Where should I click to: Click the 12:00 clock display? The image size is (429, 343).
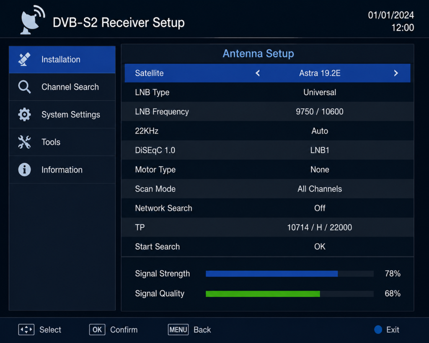click(403, 28)
